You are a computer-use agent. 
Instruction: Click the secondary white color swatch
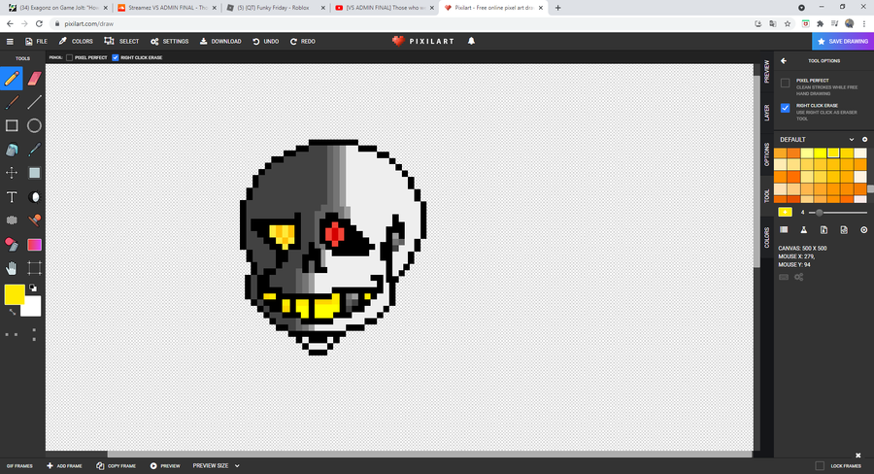point(32,308)
